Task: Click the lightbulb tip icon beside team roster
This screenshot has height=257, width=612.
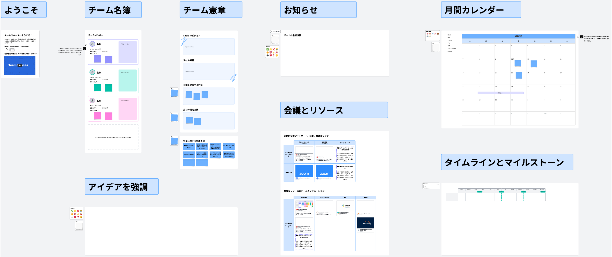Action: point(84,49)
